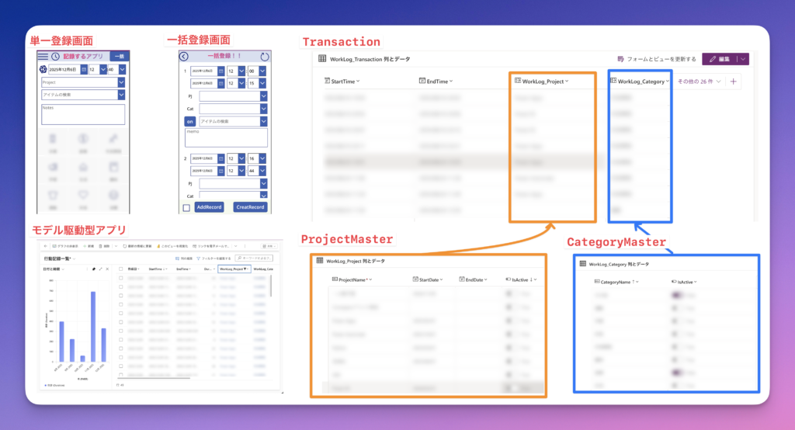Close the chart pane with X icon
The image size is (795, 430).
tap(106, 269)
